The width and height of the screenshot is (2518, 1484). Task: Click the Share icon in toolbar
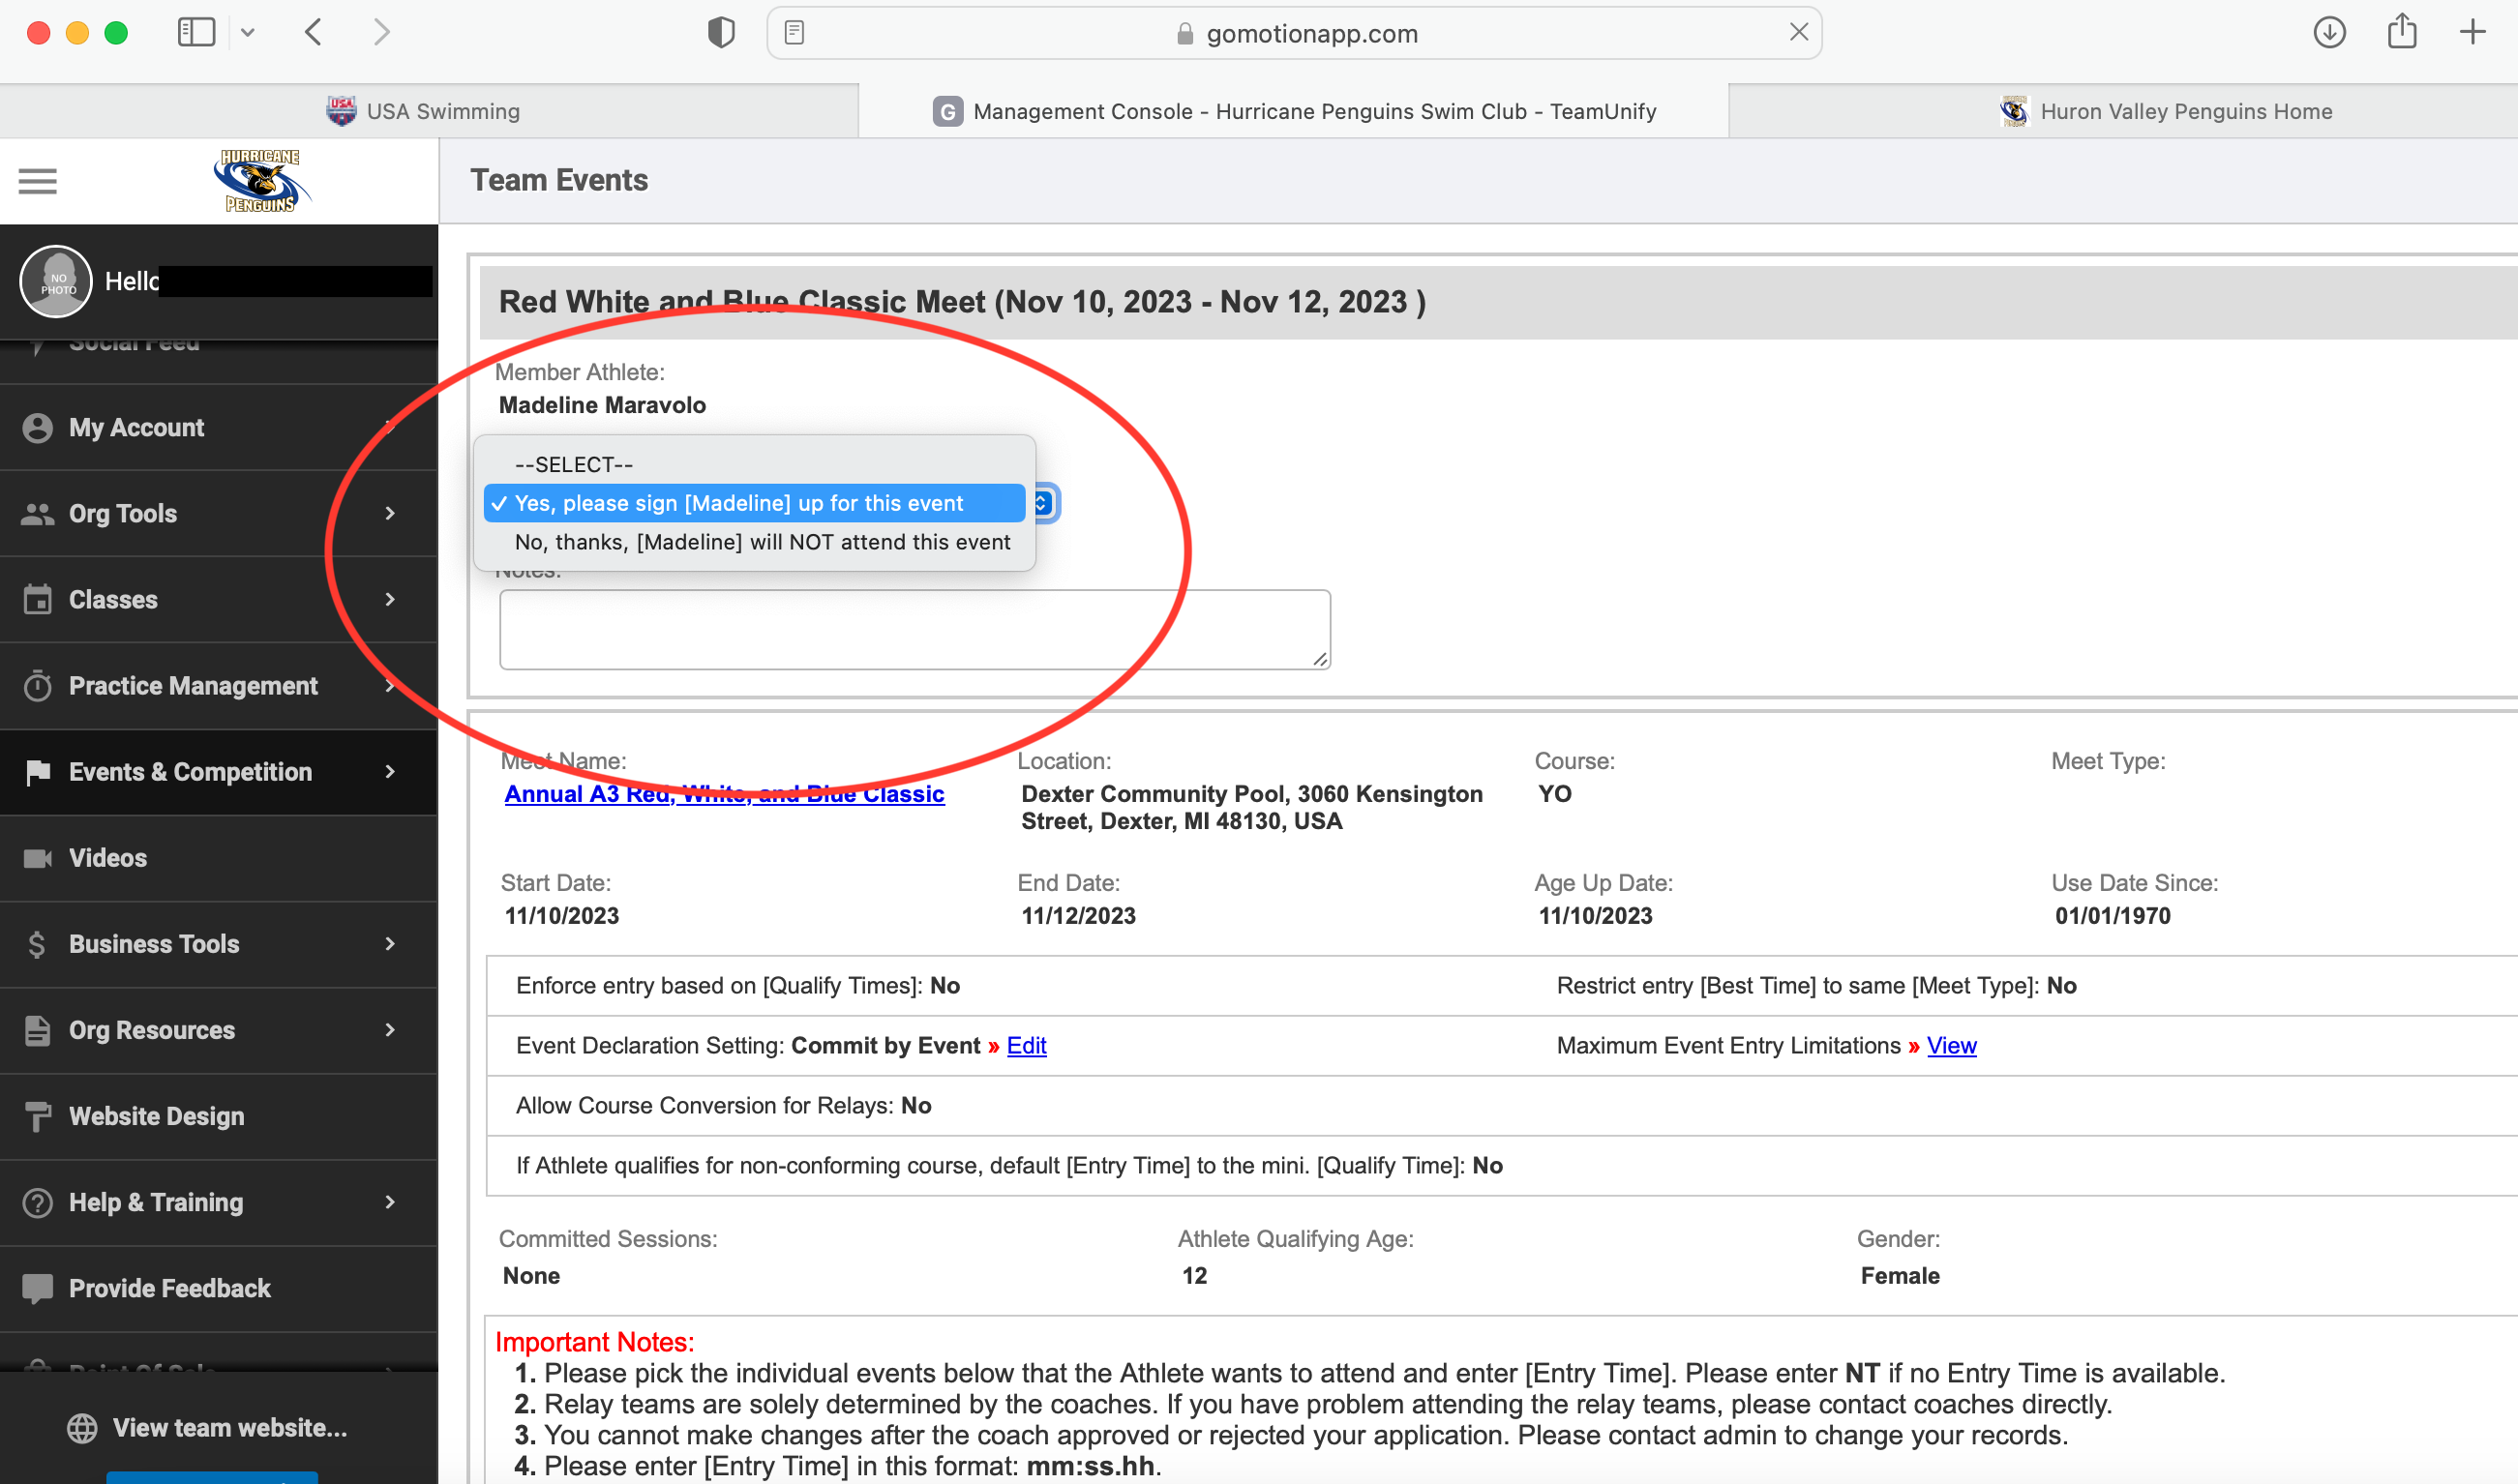2401,33
